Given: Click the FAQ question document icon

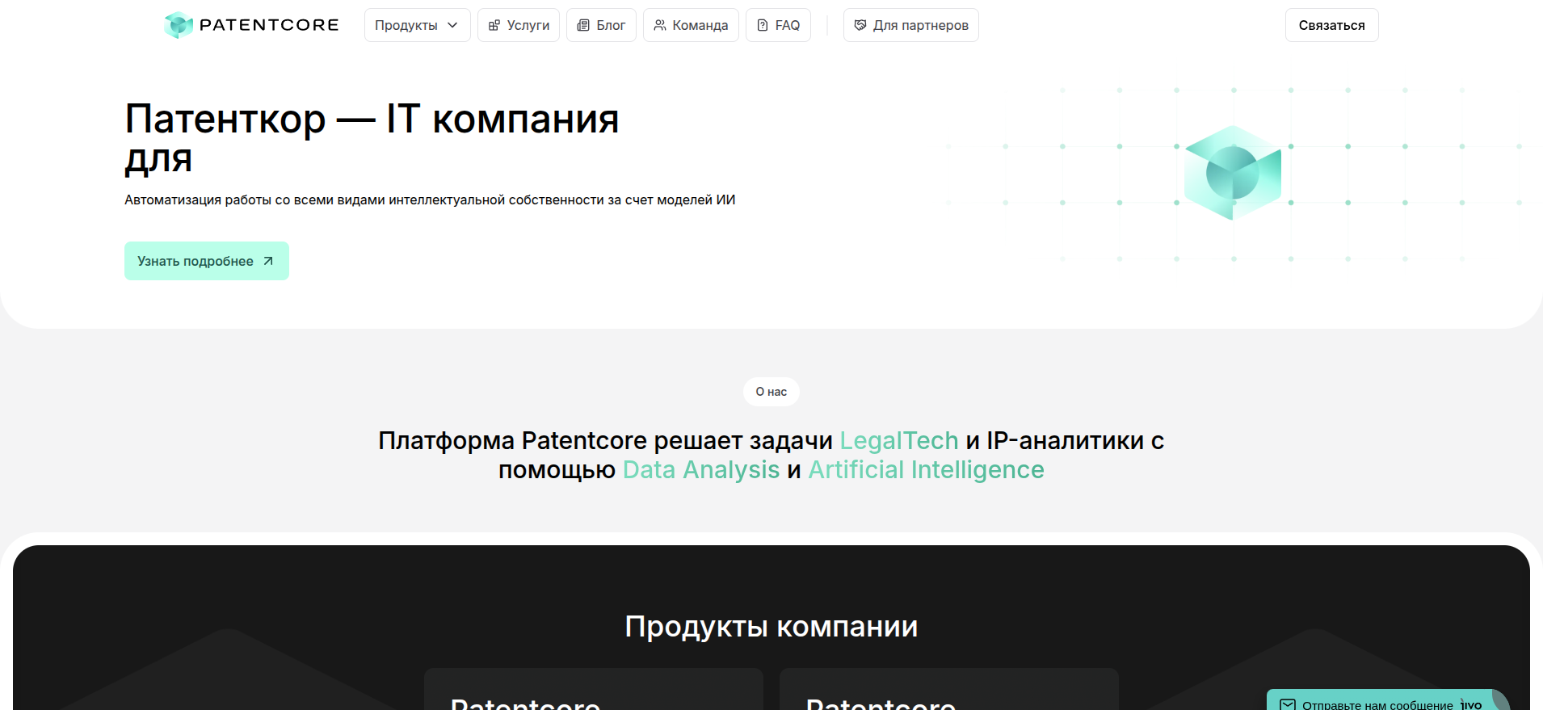Looking at the screenshot, I should coord(763,25).
